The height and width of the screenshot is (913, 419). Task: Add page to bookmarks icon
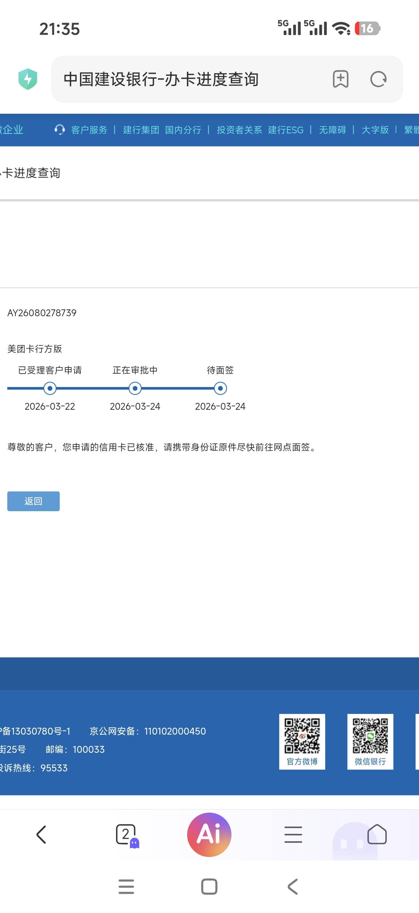pos(340,79)
